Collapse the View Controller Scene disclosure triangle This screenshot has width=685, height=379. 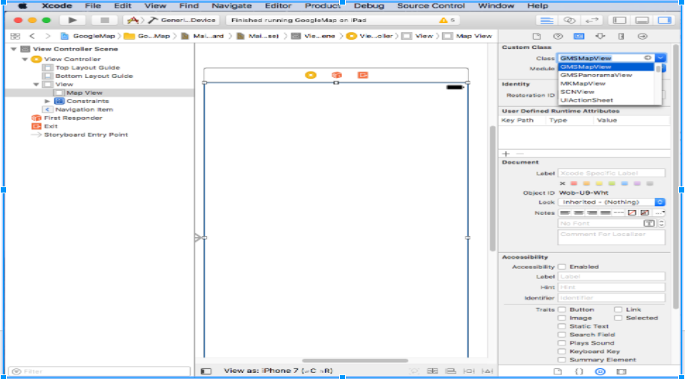[14, 49]
